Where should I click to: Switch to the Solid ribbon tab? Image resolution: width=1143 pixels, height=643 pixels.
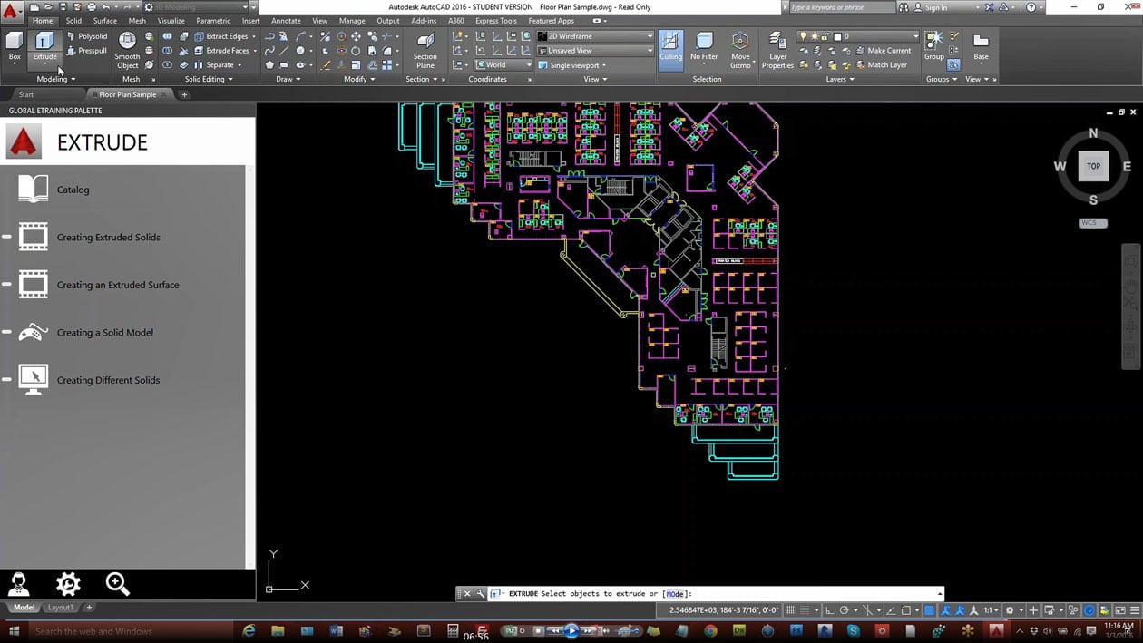pyautogui.click(x=73, y=21)
